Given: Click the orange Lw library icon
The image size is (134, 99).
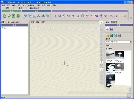Looking at the screenshot, I should [x=107, y=35].
